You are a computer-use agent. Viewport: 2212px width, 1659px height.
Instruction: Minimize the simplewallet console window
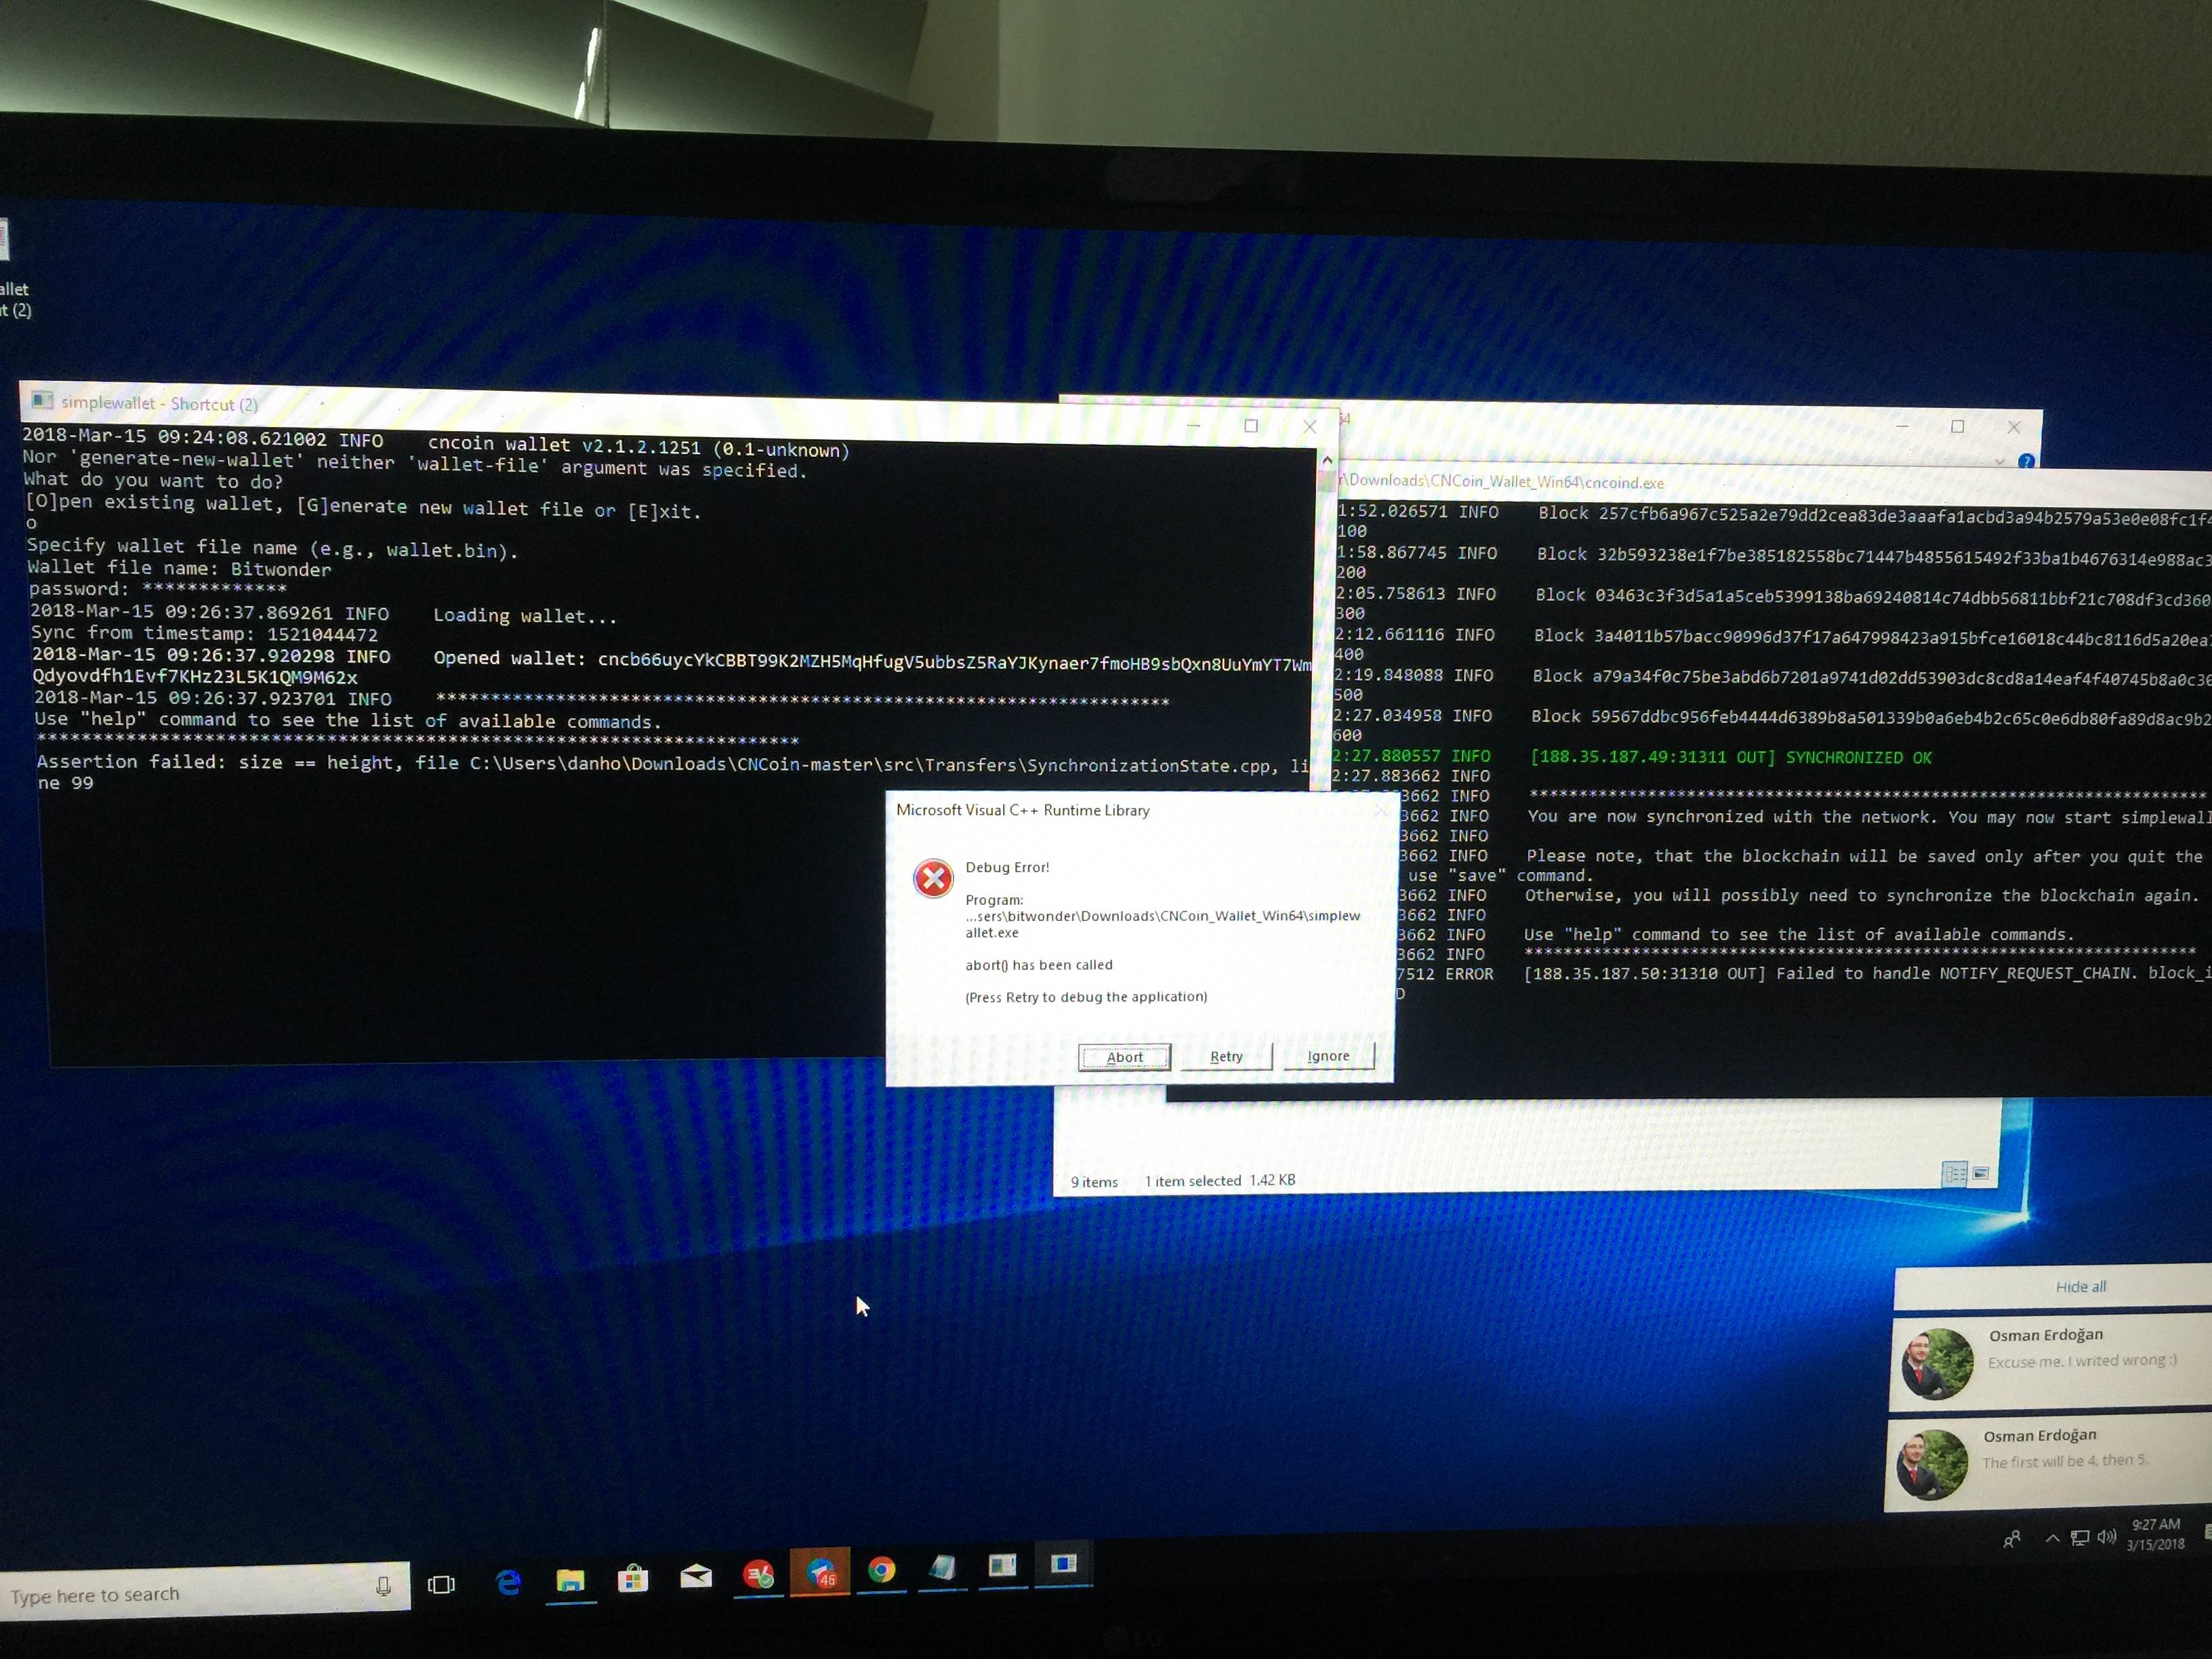(1193, 425)
